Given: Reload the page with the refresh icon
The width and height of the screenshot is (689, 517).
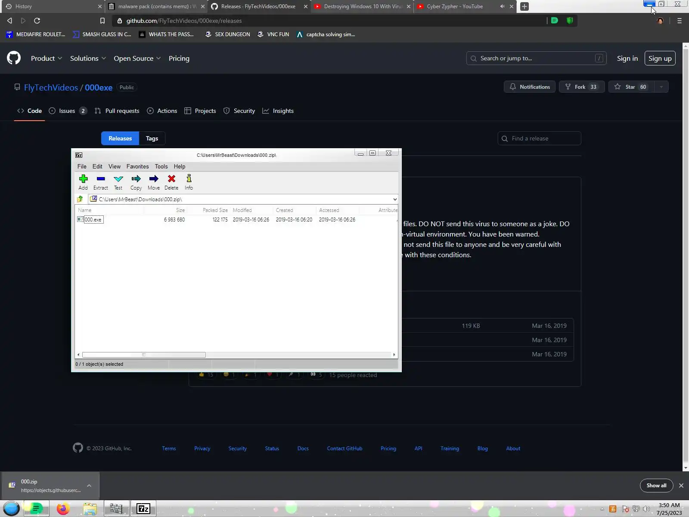Looking at the screenshot, I should point(37,21).
